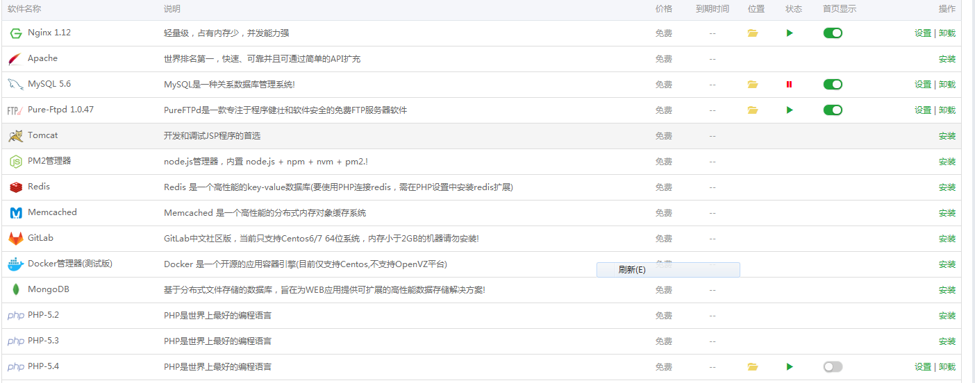
Task: Open PHP-5.4 设置 link
Action: pos(923,367)
